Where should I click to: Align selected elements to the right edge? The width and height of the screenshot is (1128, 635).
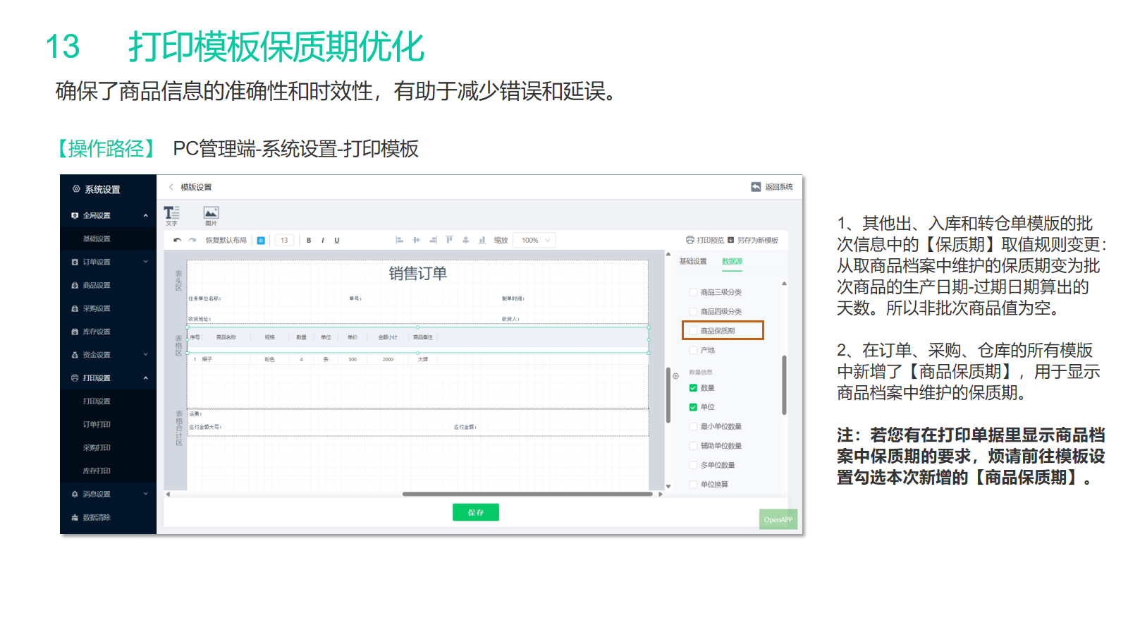(433, 240)
